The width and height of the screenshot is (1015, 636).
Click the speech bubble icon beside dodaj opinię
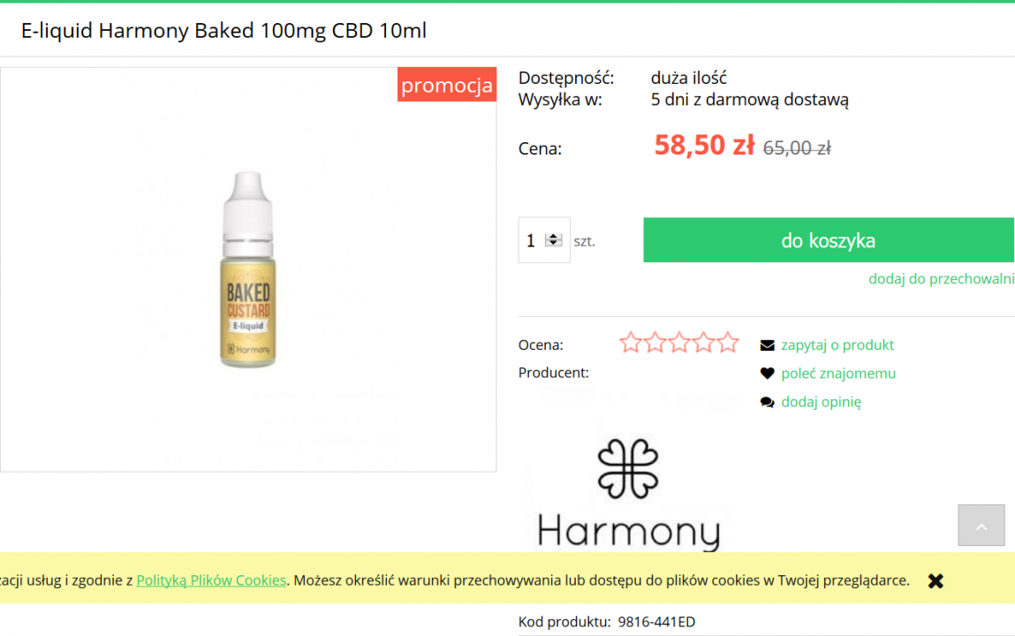(x=767, y=403)
